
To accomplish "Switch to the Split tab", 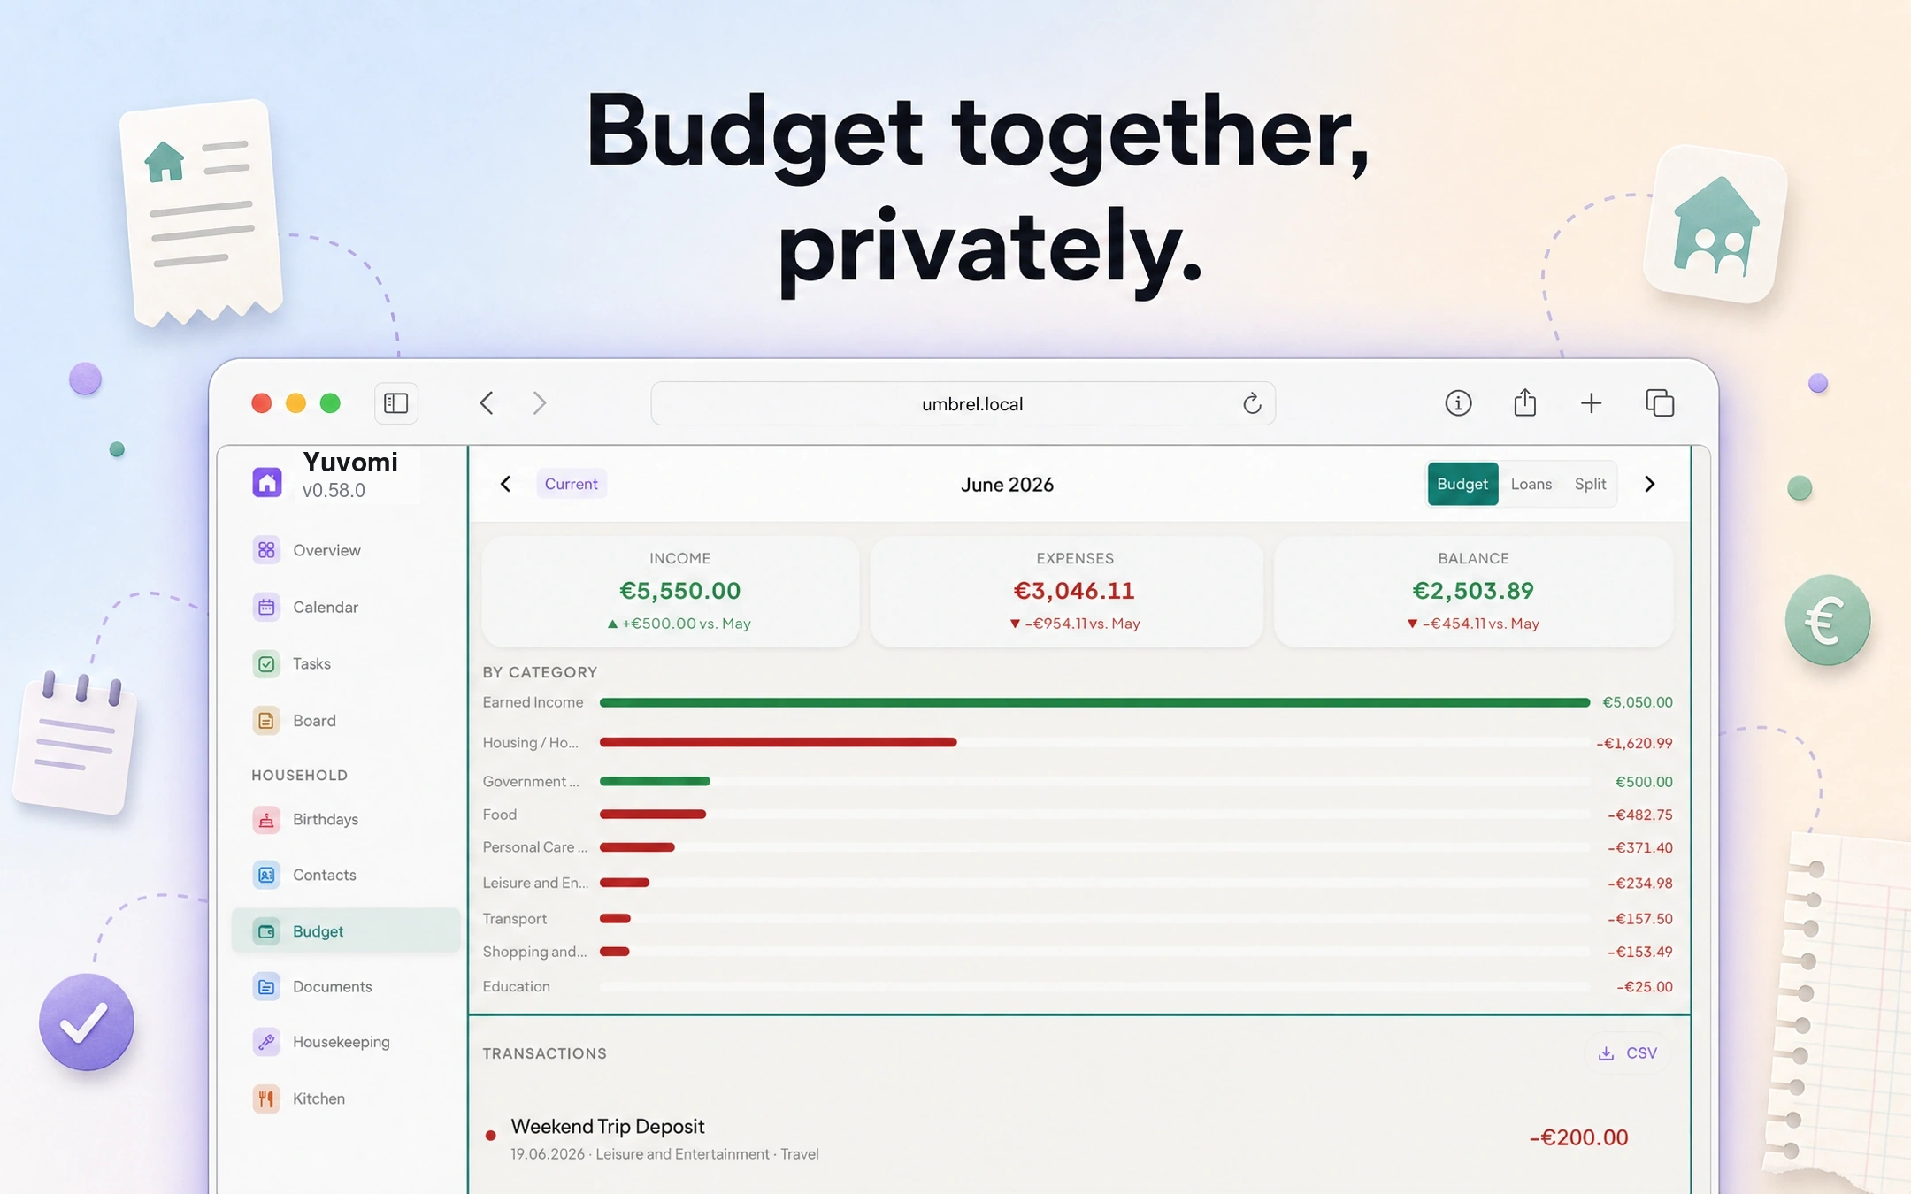I will [x=1590, y=484].
